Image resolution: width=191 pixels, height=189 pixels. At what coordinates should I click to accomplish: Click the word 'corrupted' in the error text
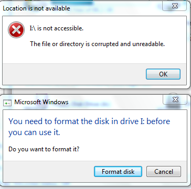105,44
